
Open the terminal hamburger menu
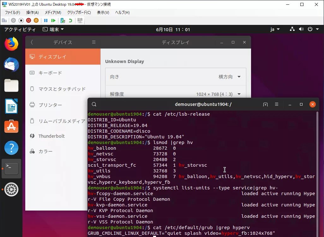277,104
